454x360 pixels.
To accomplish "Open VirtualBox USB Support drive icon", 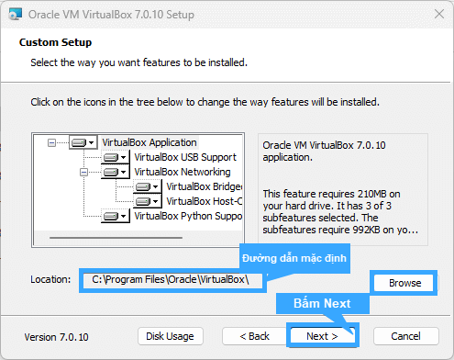I will click(116, 158).
